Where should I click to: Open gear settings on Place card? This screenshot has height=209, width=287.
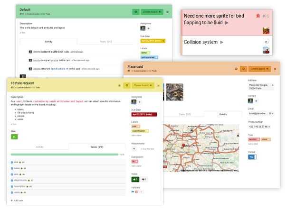click(x=243, y=69)
